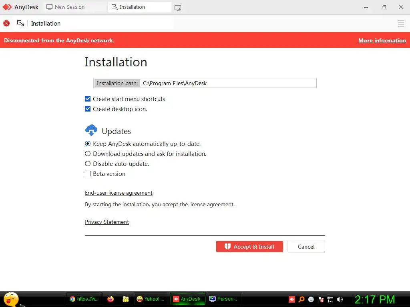Select the Installation tab

click(x=140, y=7)
